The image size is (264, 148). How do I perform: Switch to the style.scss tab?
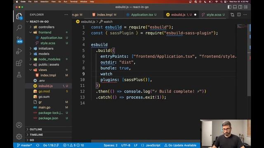[x=214, y=15]
